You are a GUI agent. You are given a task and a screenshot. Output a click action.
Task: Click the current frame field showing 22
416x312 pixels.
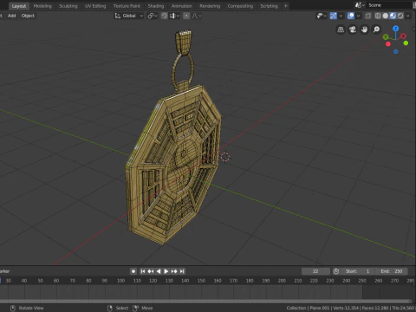point(315,271)
